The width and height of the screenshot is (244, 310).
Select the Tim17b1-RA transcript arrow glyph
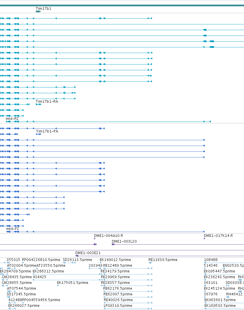pos(38,104)
